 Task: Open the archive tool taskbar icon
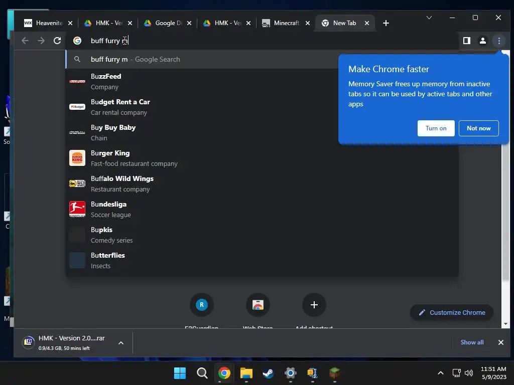point(312,373)
